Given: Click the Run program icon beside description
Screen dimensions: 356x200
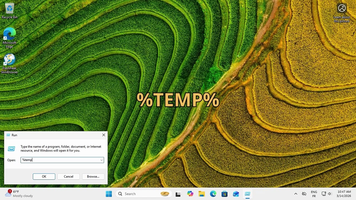Looking at the screenshot, I should coord(11,149).
